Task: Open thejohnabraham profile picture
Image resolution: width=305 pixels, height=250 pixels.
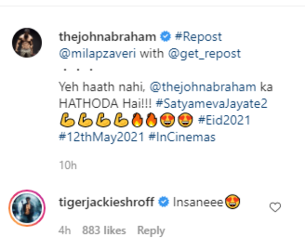Action: 26,43
